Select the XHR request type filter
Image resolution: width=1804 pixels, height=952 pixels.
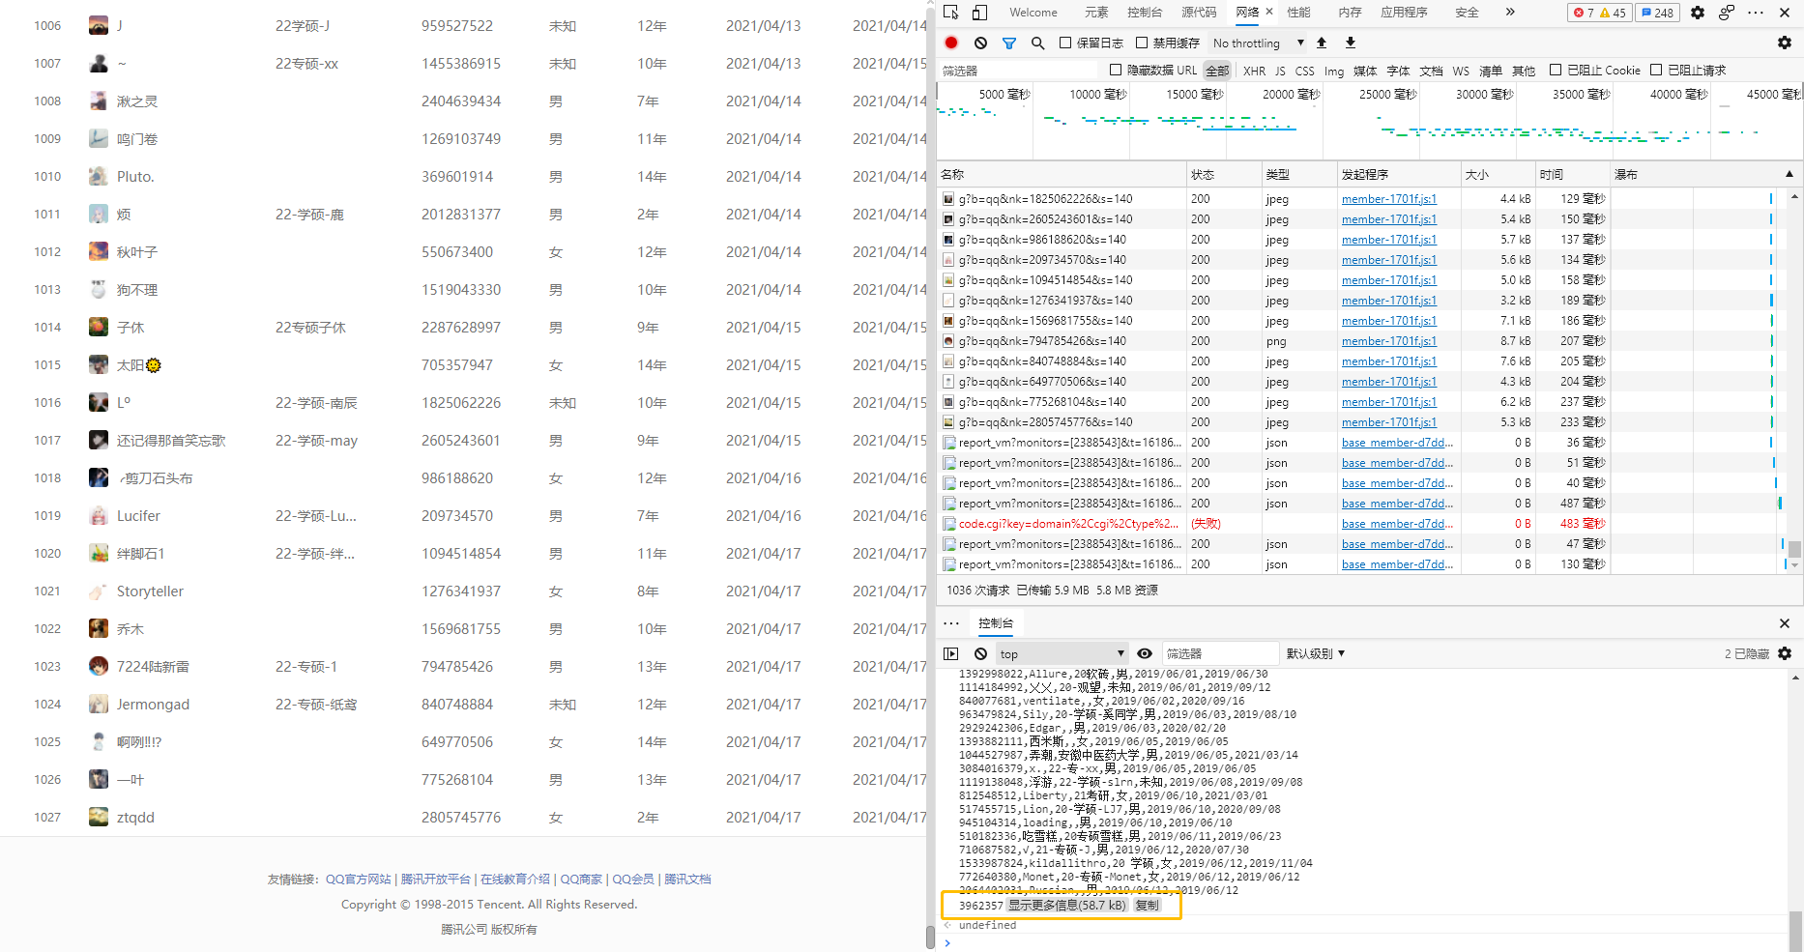coord(1254,71)
